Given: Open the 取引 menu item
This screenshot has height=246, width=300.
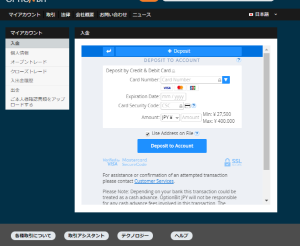Looking at the screenshot, I should [50, 15].
